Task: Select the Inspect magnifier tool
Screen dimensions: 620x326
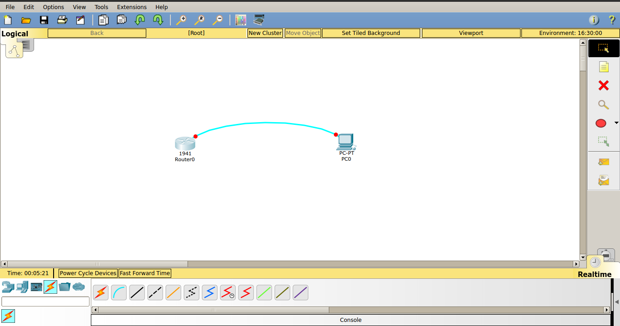Action: click(x=604, y=105)
